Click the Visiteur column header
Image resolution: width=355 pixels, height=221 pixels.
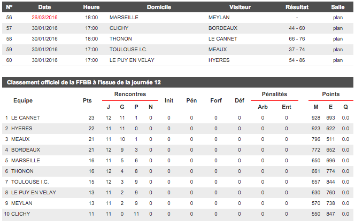240,7
